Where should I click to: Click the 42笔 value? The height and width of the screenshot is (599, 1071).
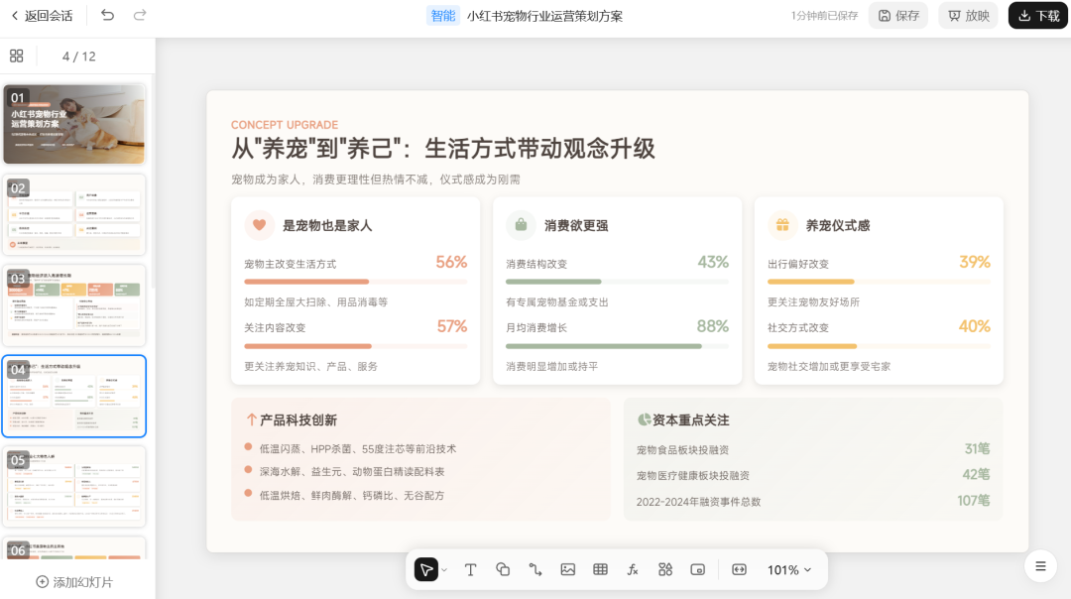pyautogui.click(x=976, y=474)
